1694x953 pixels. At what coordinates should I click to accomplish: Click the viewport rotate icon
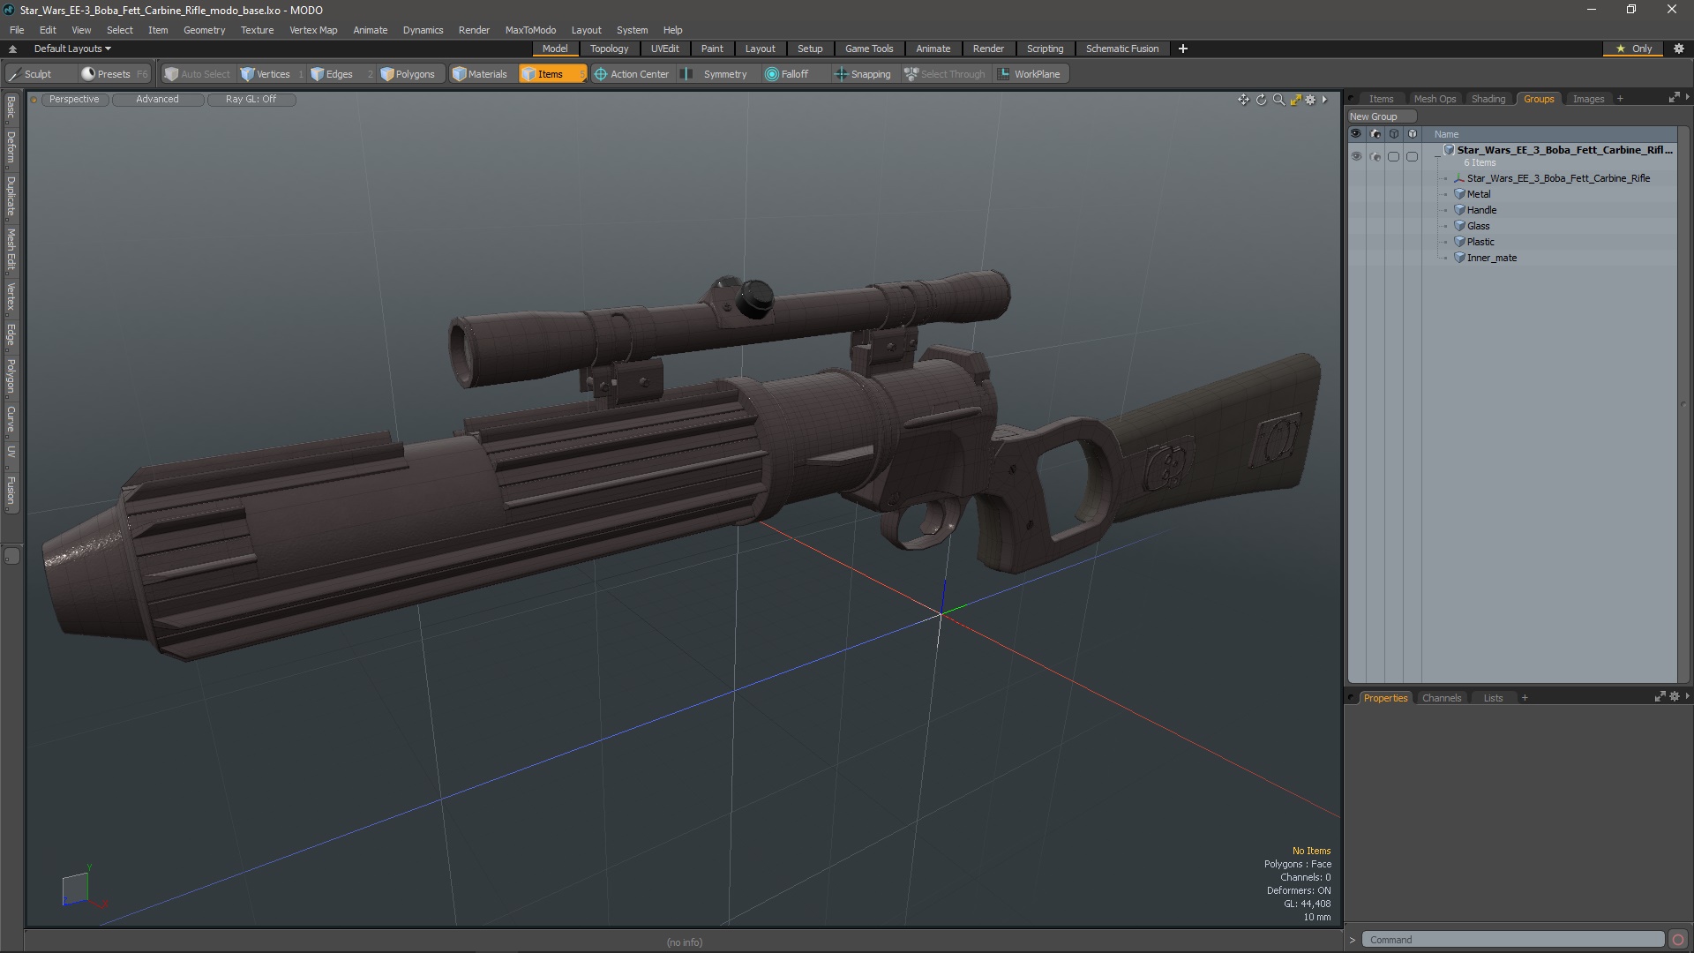tap(1261, 100)
